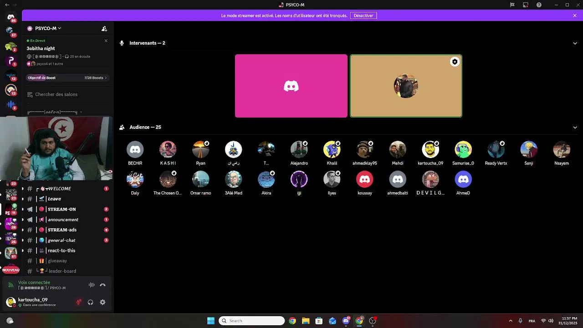Click audience member Omar ramo avatar
The height and width of the screenshot is (328, 583).
(200, 179)
